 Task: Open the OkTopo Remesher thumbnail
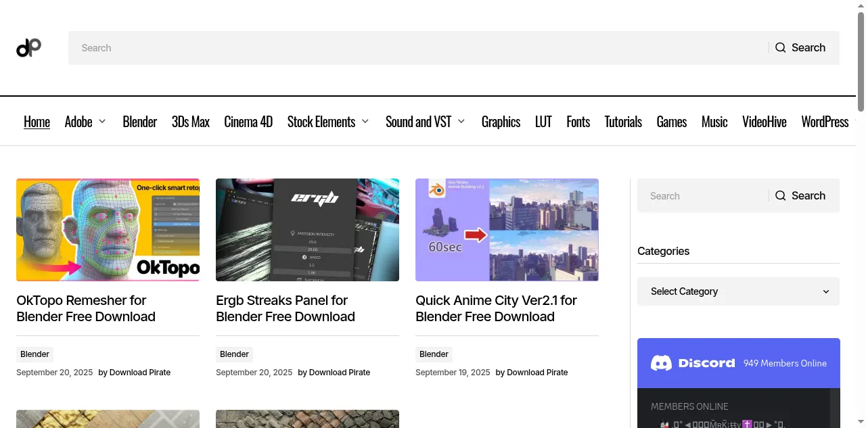pyautogui.click(x=108, y=230)
